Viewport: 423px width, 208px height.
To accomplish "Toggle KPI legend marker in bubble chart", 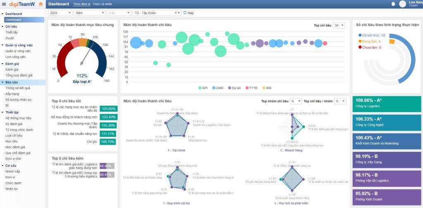I will click(x=200, y=88).
